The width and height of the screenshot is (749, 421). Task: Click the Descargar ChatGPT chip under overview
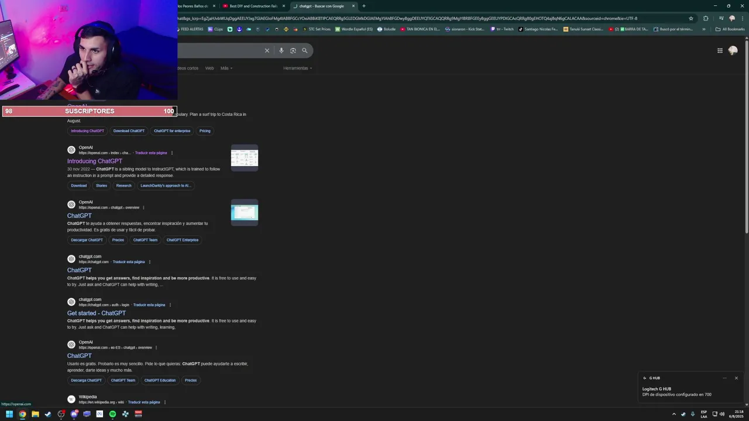click(x=87, y=240)
